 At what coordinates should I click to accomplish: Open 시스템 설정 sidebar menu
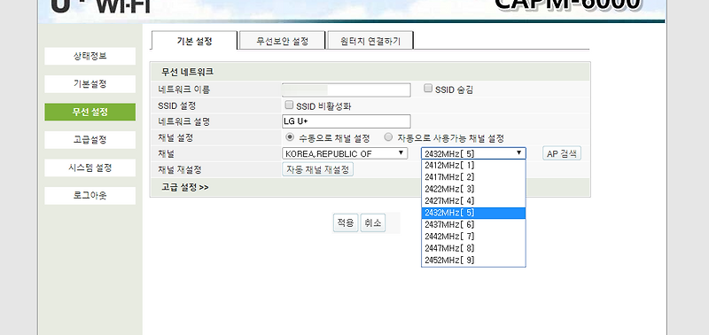pyautogui.click(x=90, y=167)
